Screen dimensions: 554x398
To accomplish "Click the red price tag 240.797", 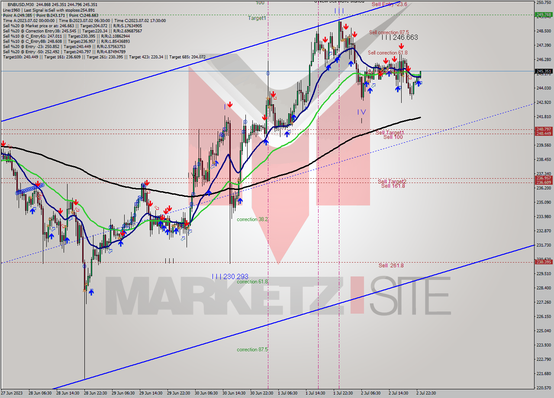I will (x=544, y=129).
